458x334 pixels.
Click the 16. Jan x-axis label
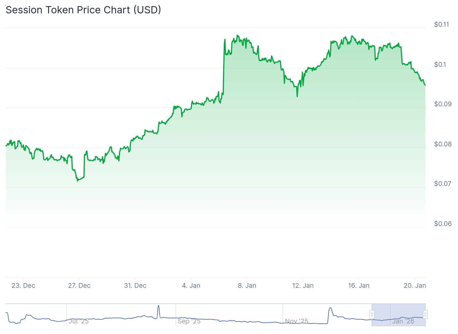[x=359, y=286]
